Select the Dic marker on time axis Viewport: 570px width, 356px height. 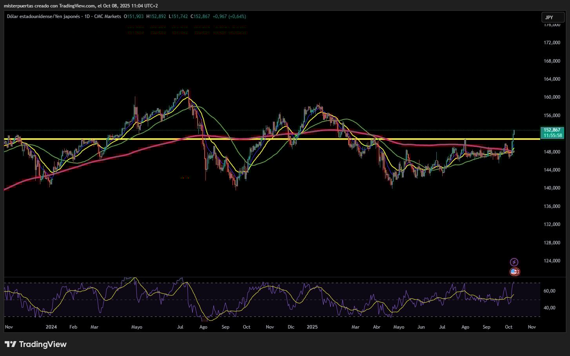click(x=291, y=327)
